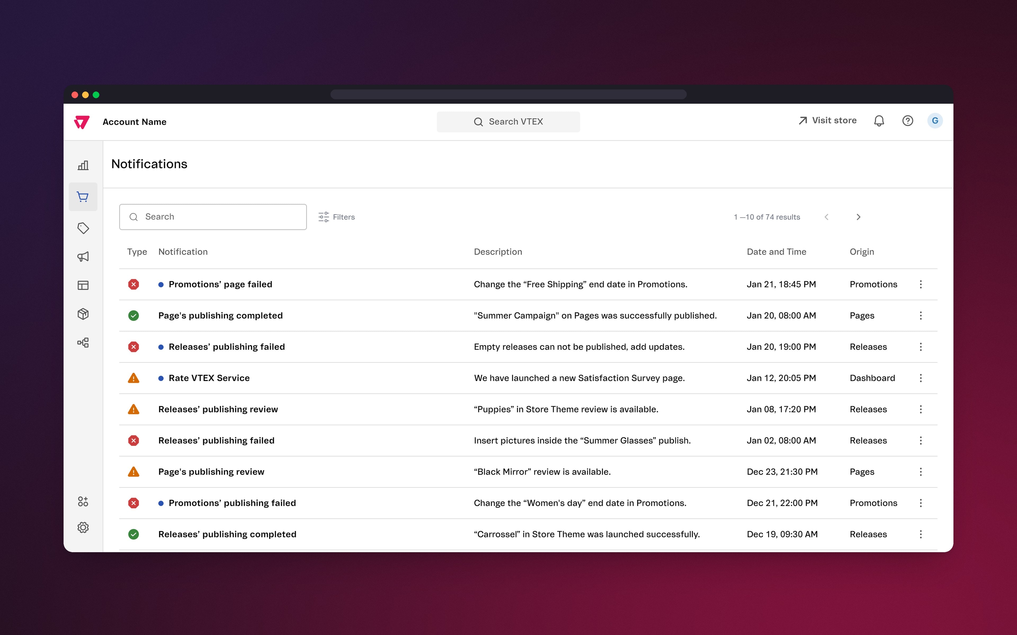
Task: Open the user avatar G
Action: point(935,121)
